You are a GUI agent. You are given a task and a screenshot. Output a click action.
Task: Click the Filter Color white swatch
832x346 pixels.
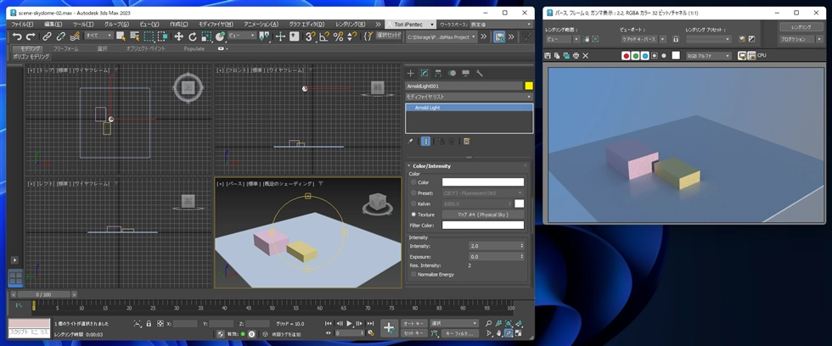click(x=483, y=226)
